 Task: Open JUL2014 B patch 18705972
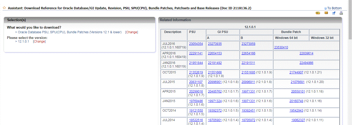coord(248,120)
